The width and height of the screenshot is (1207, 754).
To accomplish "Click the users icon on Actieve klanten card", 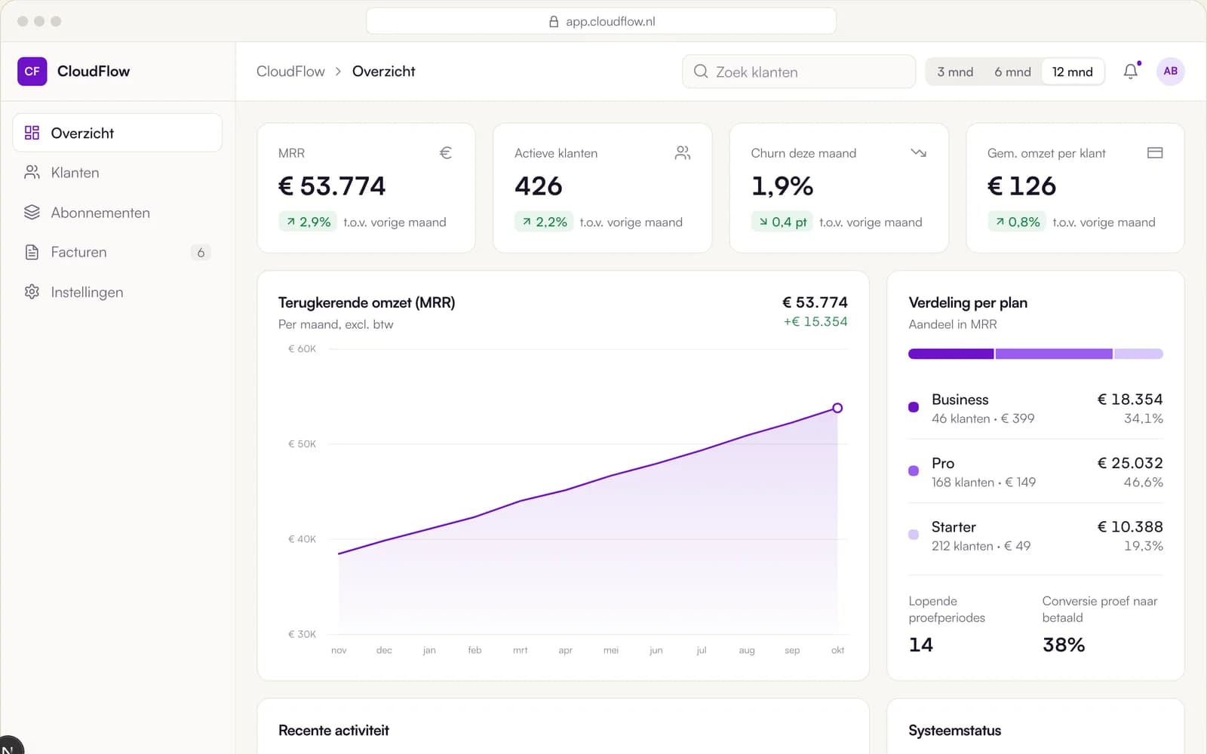I will 682,153.
